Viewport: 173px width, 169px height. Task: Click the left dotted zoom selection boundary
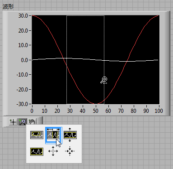click(x=66, y=60)
